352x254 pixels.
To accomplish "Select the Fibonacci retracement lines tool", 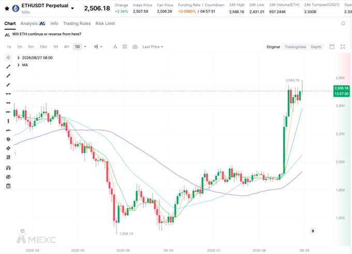I will (8, 157).
